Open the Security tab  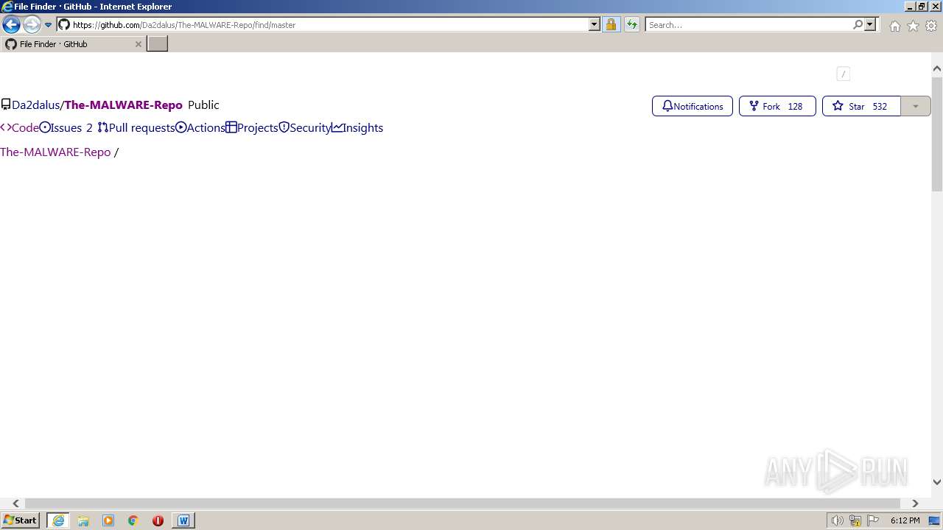tap(305, 127)
